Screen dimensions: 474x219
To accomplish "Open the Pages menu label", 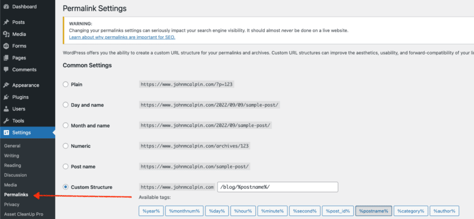I will 19,58.
